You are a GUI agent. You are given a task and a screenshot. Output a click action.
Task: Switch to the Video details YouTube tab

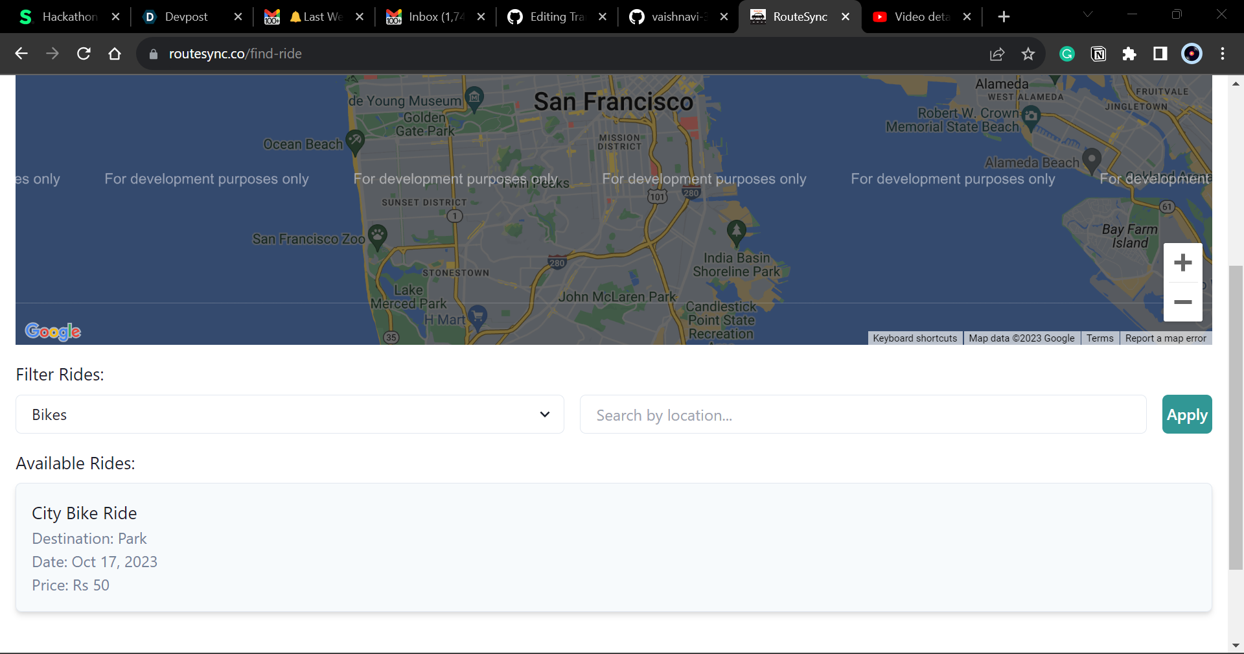(x=922, y=17)
